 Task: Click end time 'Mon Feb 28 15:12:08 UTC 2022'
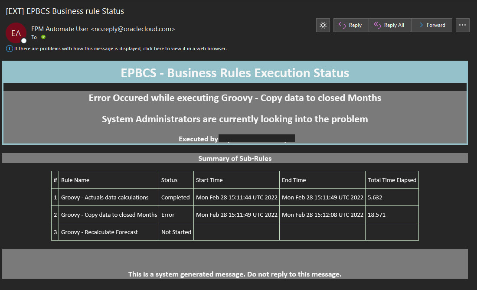(x=323, y=215)
